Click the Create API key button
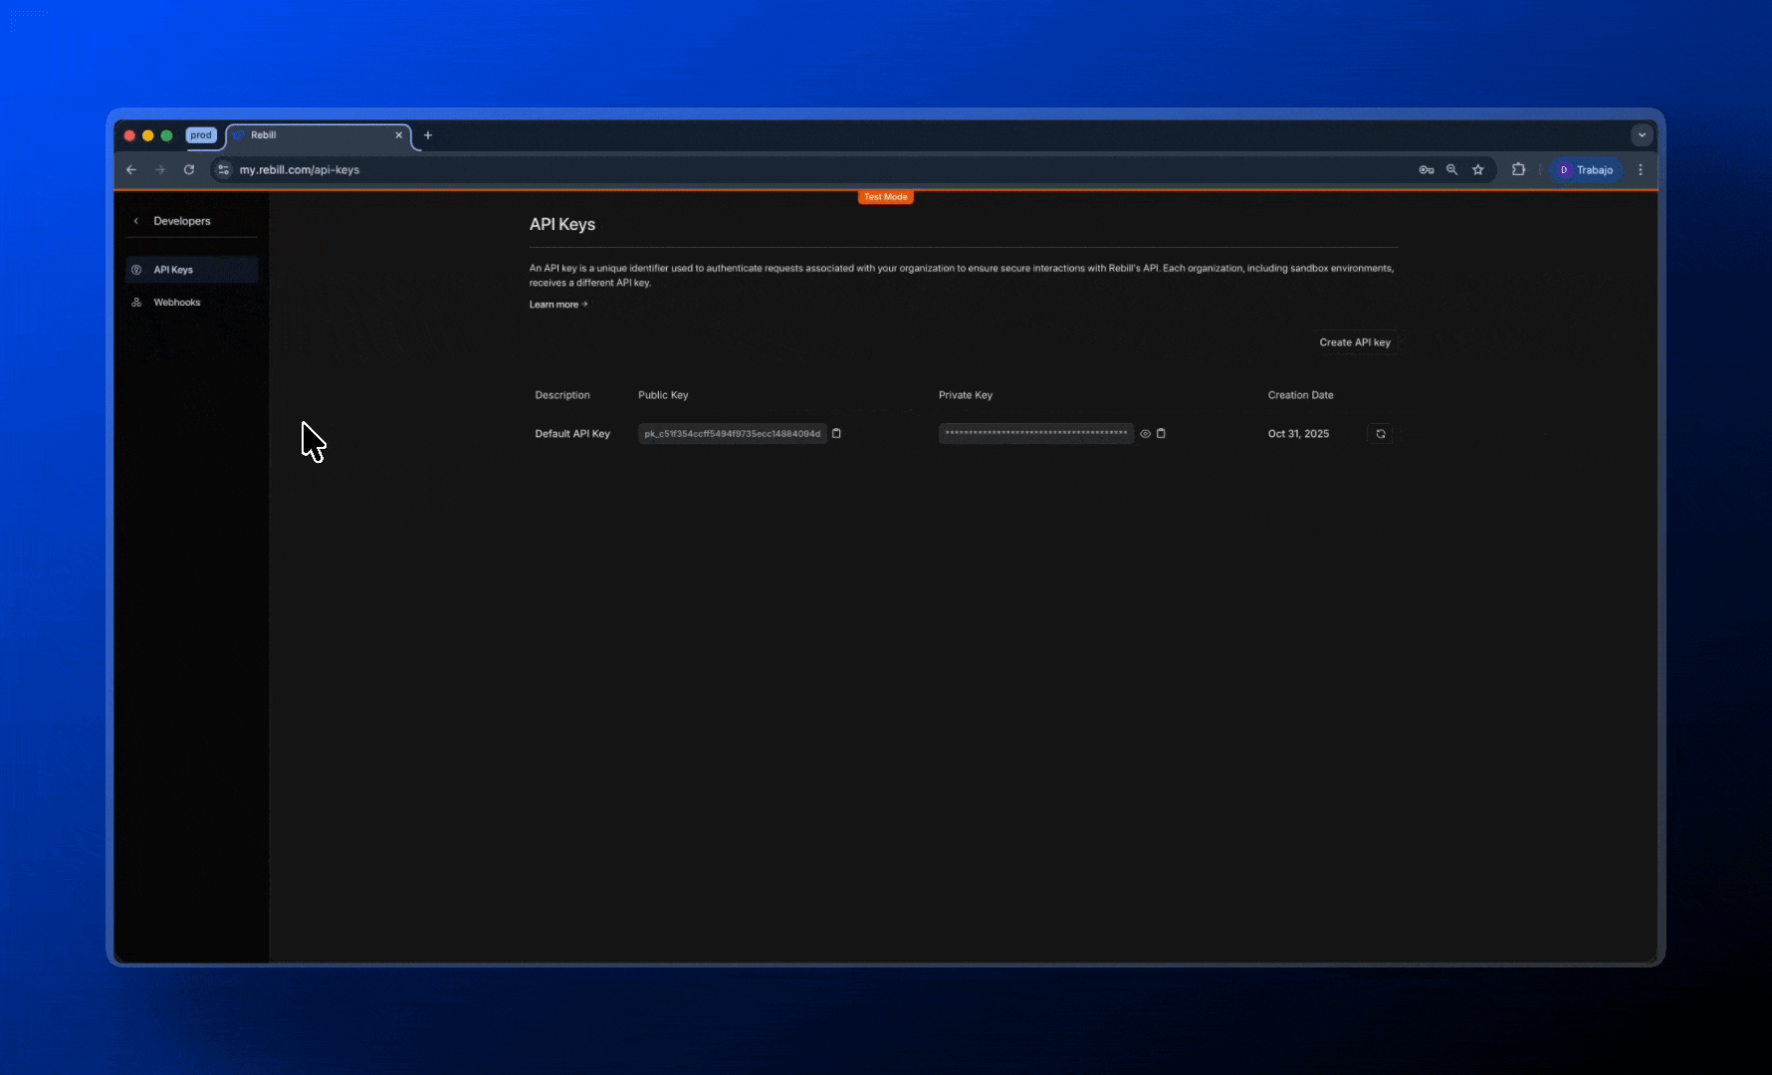Image resolution: width=1772 pixels, height=1075 pixels. [1354, 342]
